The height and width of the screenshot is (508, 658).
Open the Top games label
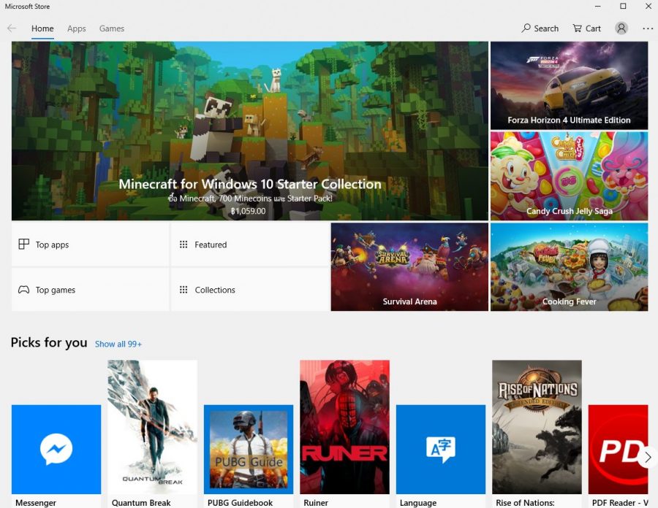[x=56, y=290]
